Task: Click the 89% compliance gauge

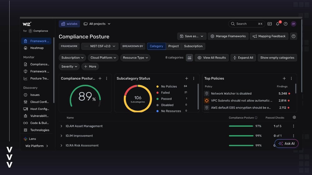Action: [x=85, y=96]
